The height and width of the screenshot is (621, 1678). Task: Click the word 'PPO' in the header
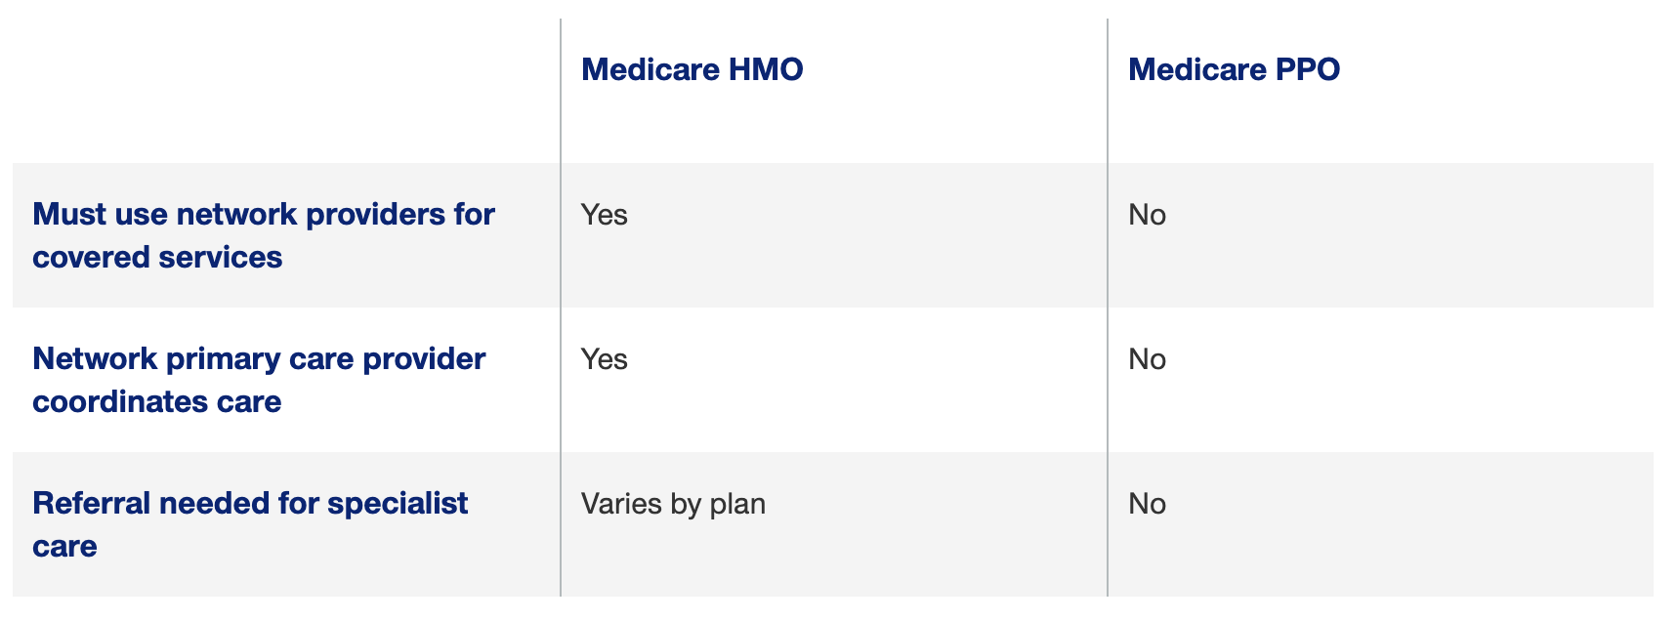[x=1304, y=69]
